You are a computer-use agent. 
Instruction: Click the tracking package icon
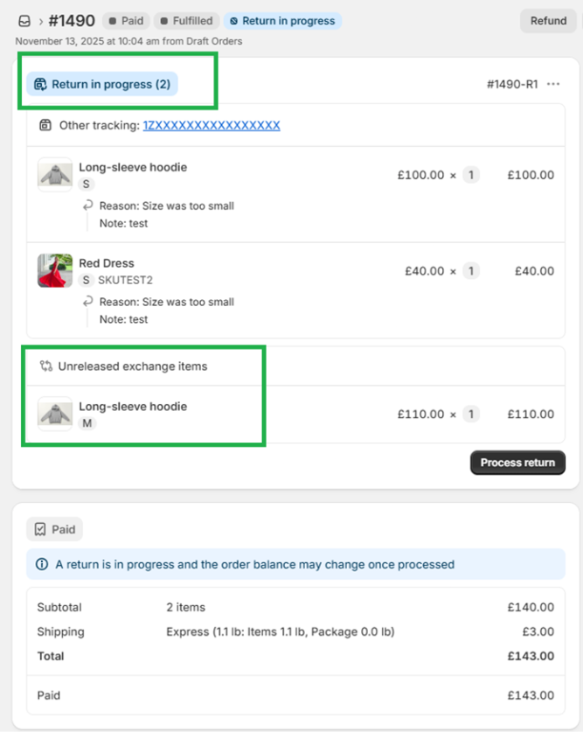45,125
